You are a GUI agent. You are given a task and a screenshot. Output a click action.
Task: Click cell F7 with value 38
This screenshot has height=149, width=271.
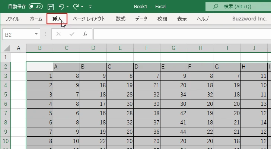[x=147, y=113]
